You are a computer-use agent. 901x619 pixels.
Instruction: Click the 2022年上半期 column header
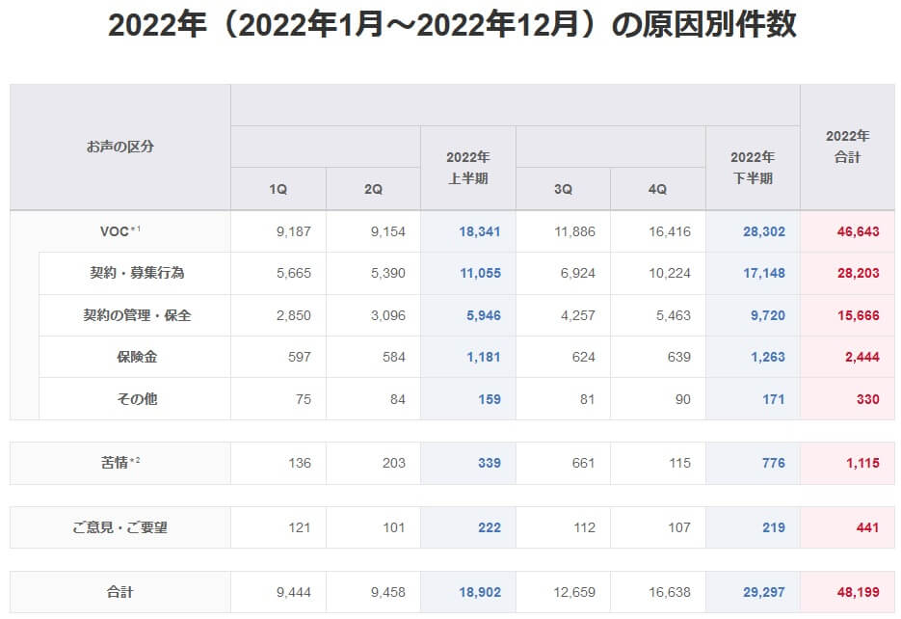click(467, 168)
